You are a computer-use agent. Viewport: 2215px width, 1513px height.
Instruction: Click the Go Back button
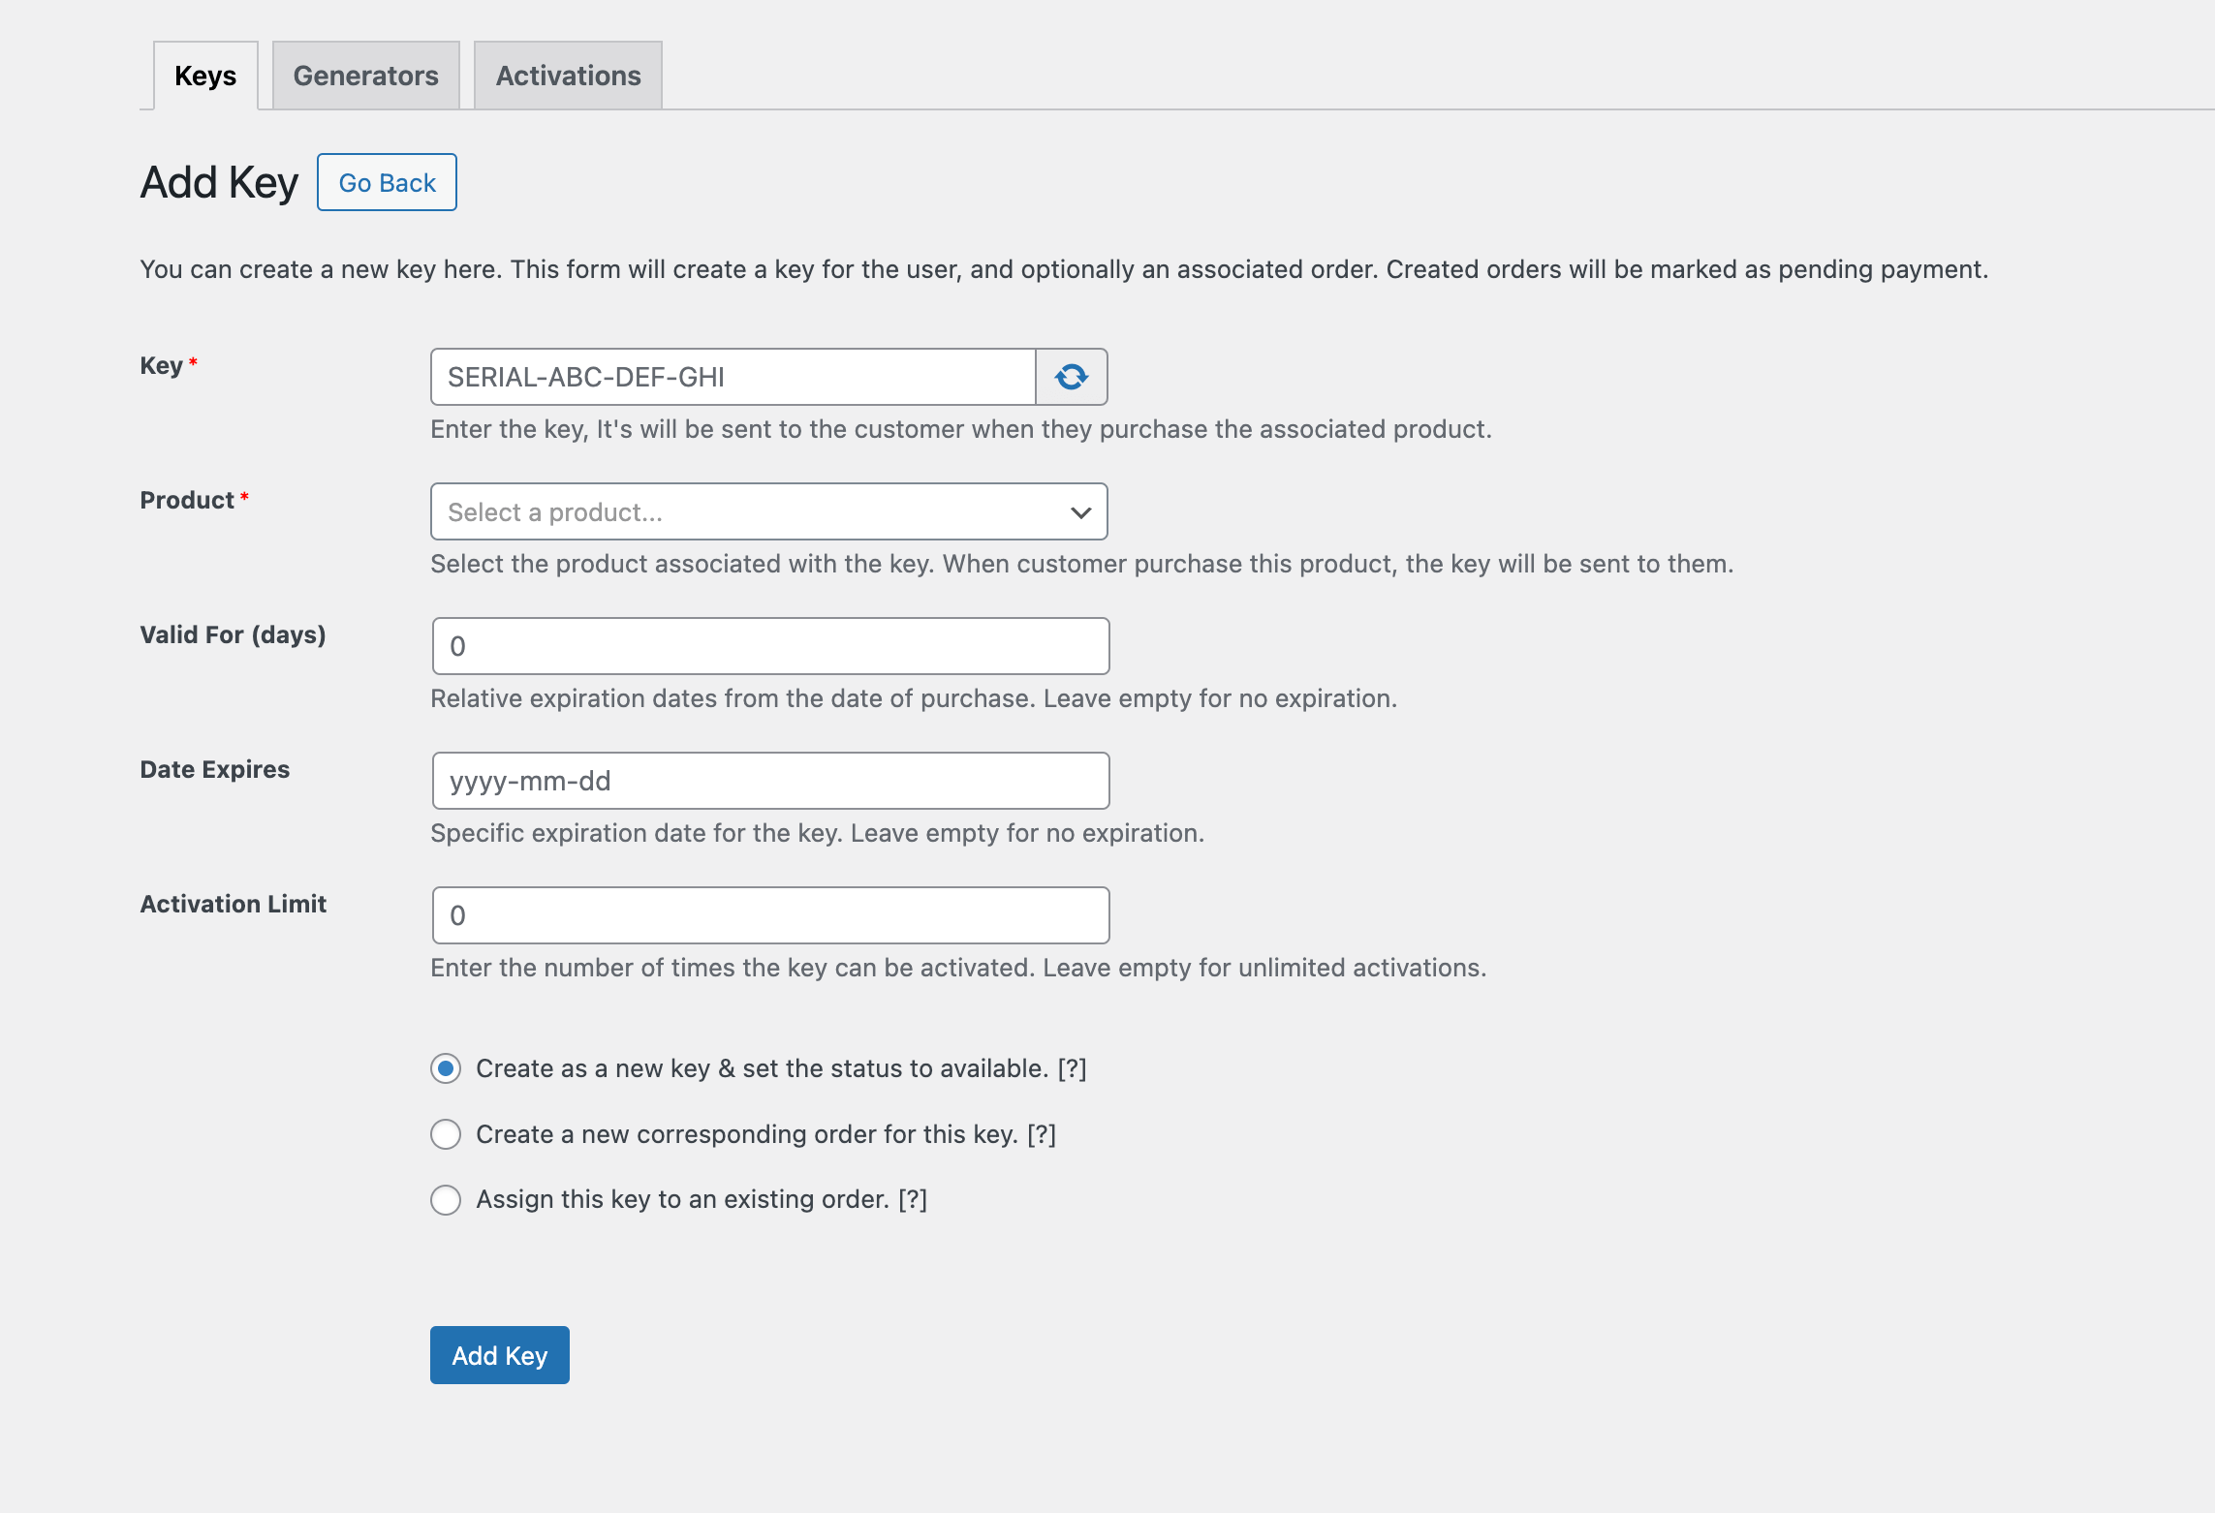pyautogui.click(x=387, y=182)
